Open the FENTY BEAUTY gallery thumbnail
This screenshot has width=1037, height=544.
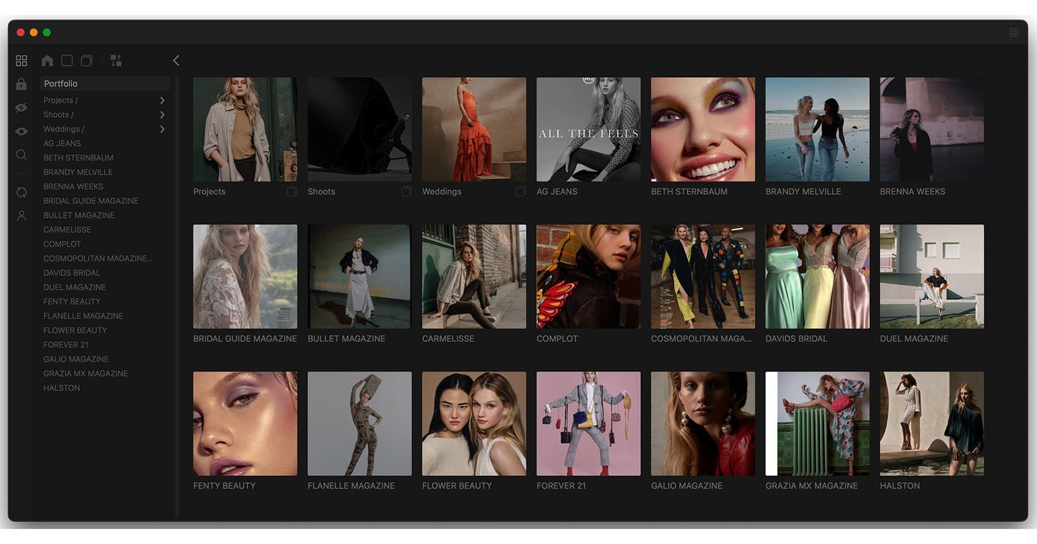pyautogui.click(x=245, y=424)
